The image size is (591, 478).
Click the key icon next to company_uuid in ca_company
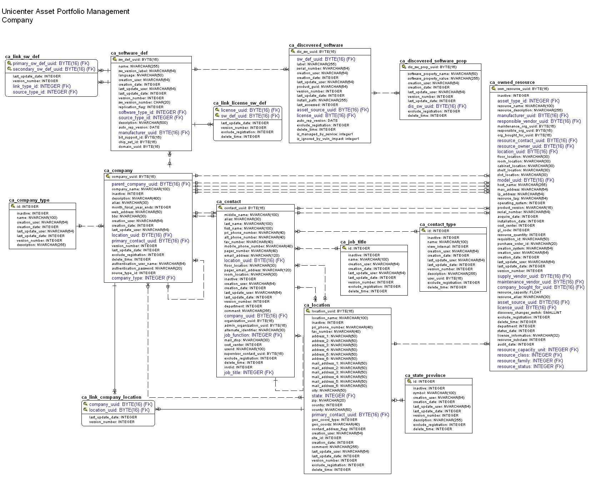click(x=108, y=176)
